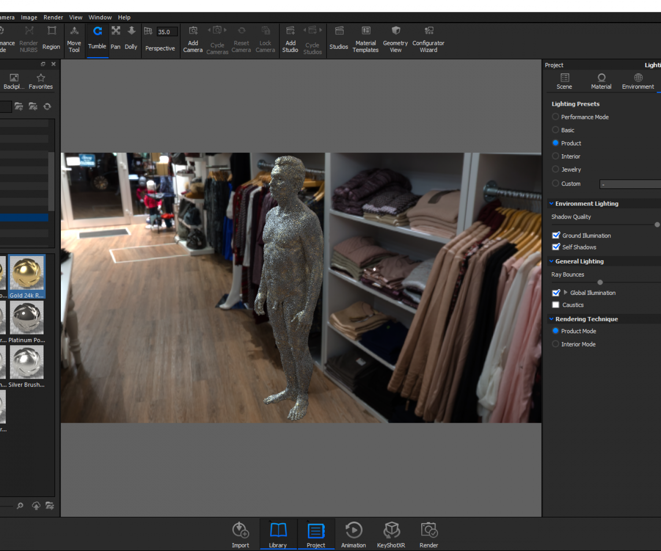Screen dimensions: 661x551
Task: Open the Render menu
Action: tap(53, 17)
